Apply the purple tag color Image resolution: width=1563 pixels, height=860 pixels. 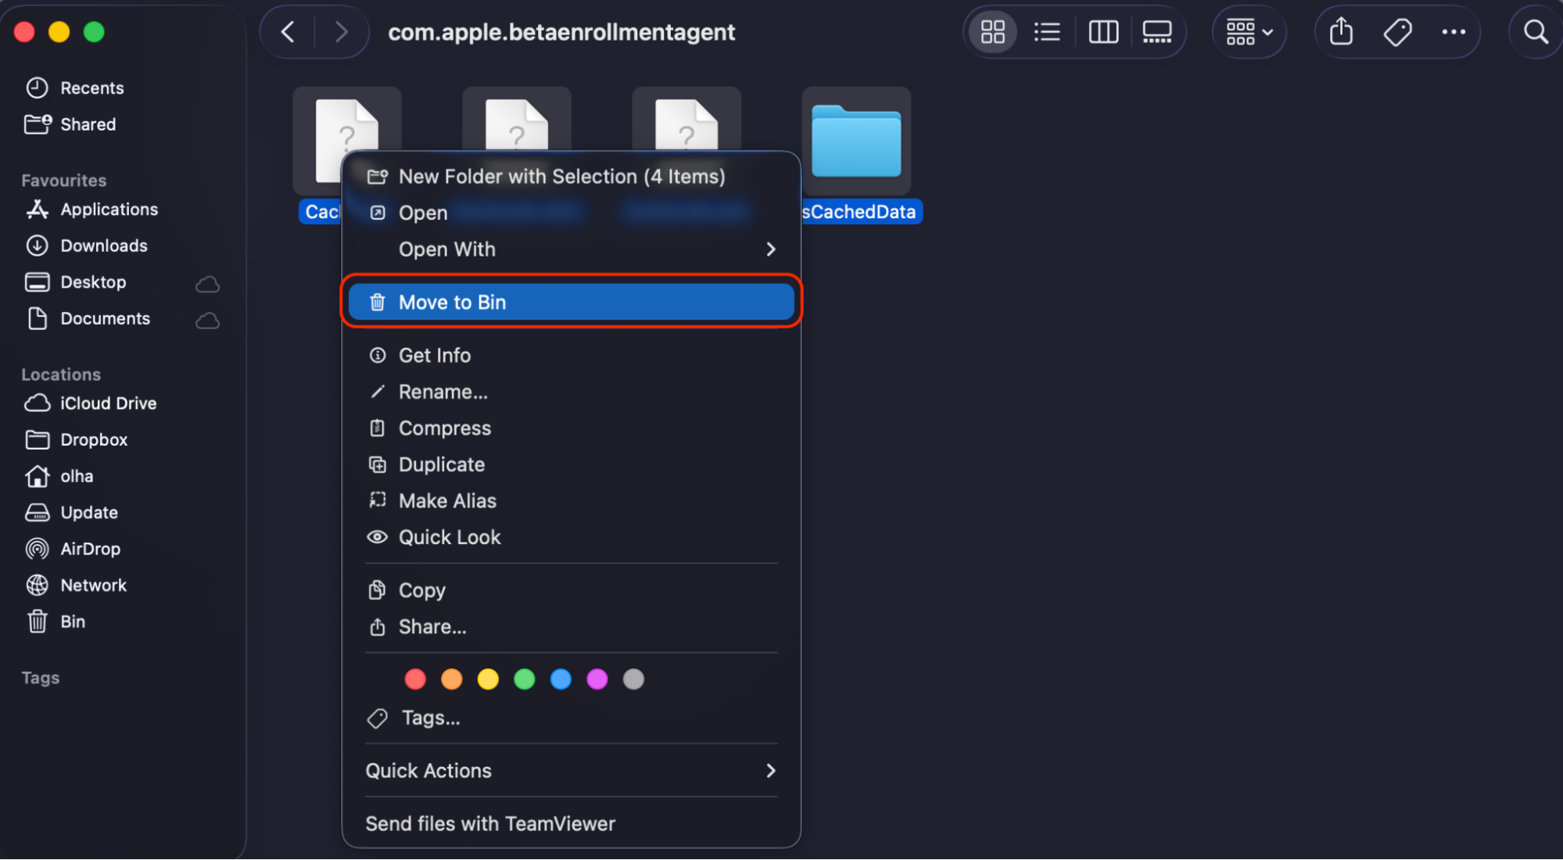pos(597,679)
